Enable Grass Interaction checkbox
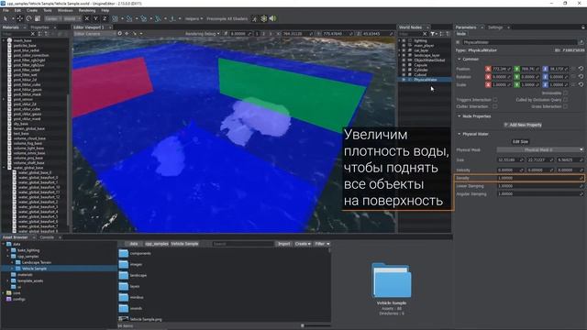 pyautogui.click(x=565, y=106)
